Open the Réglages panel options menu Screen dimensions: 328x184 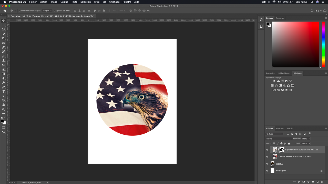pos(326,73)
